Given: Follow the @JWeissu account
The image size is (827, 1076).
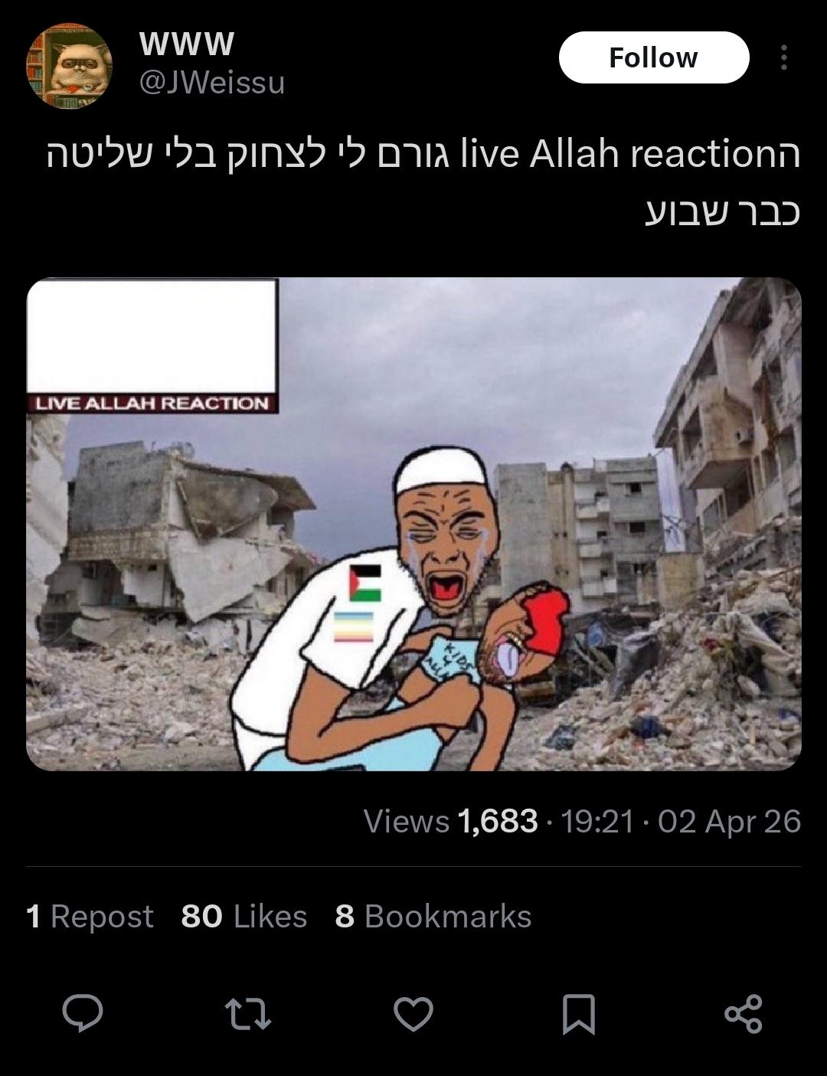Looking at the screenshot, I should pyautogui.click(x=654, y=57).
